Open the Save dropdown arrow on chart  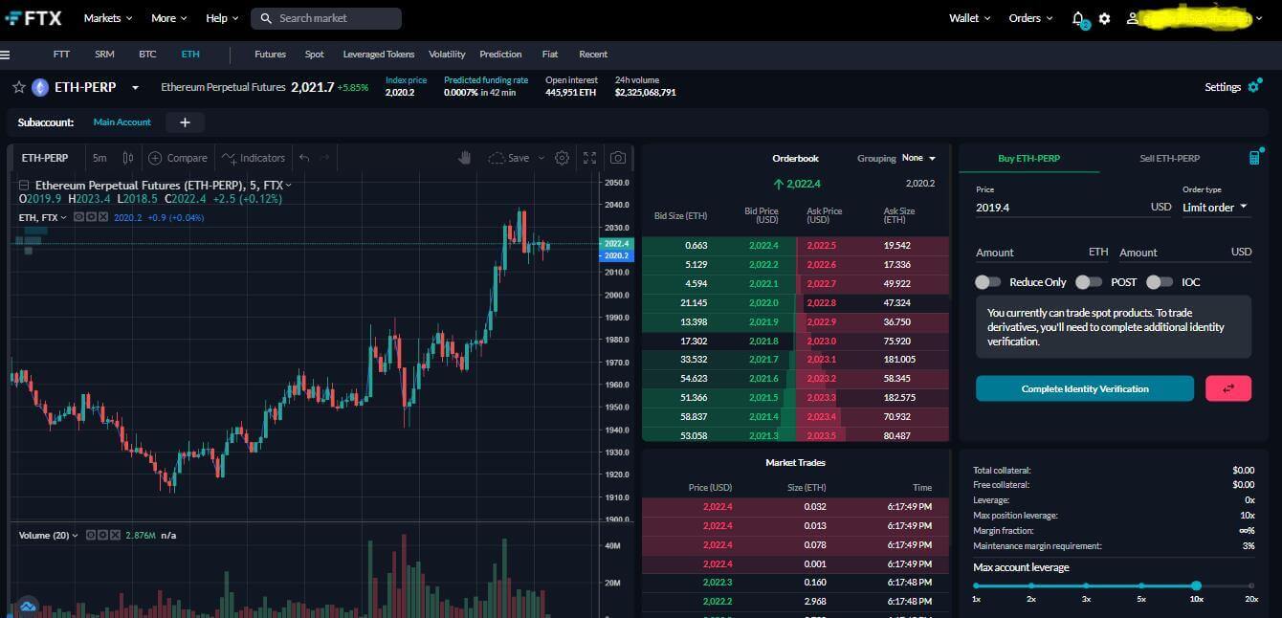541,158
